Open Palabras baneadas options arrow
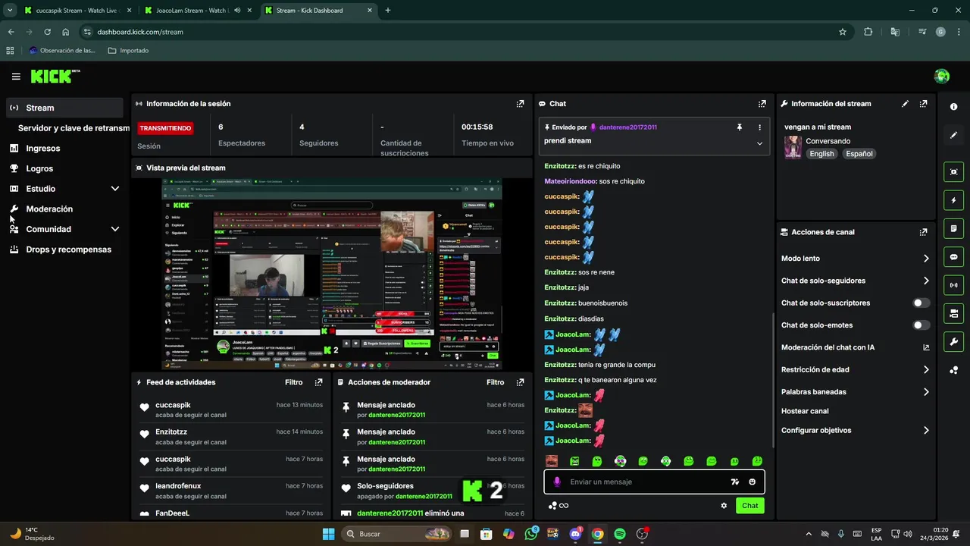This screenshot has height=546, width=970. (926, 392)
